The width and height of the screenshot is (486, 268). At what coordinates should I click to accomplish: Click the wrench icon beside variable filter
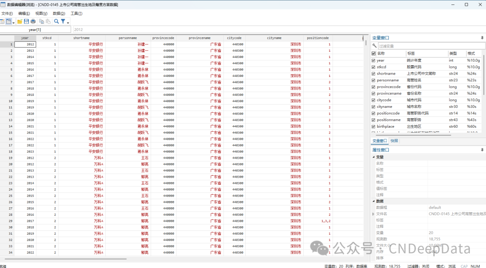[374, 46]
